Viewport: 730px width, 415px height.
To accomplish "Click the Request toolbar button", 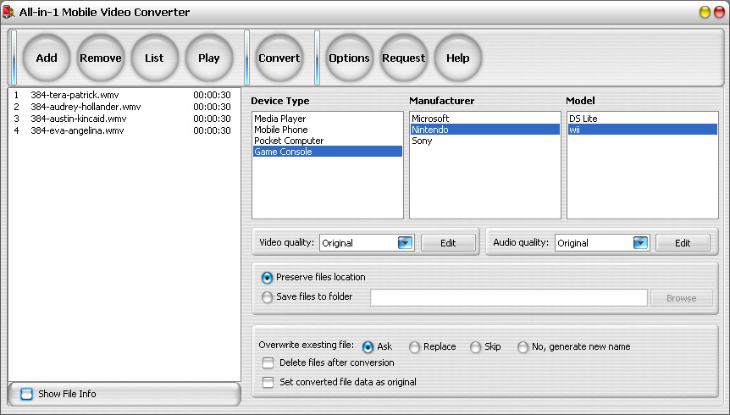I will click(x=403, y=58).
